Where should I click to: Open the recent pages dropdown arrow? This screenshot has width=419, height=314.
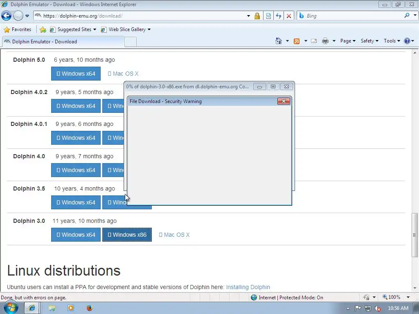(27, 16)
